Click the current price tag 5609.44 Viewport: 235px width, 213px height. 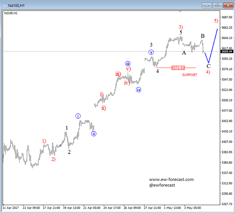[x=227, y=52]
